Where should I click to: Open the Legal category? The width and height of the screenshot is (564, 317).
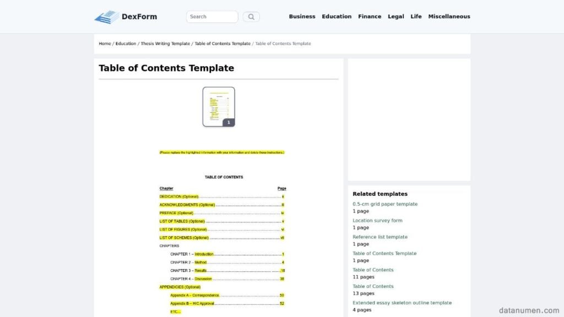tap(396, 17)
